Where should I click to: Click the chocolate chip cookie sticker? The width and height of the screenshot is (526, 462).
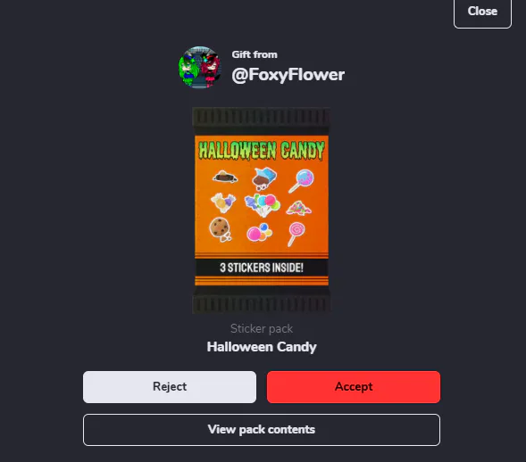pos(220,229)
